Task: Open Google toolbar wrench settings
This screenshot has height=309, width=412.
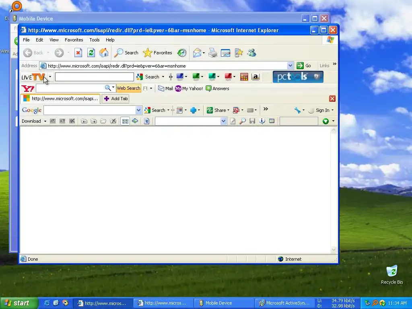Action: [x=297, y=110]
